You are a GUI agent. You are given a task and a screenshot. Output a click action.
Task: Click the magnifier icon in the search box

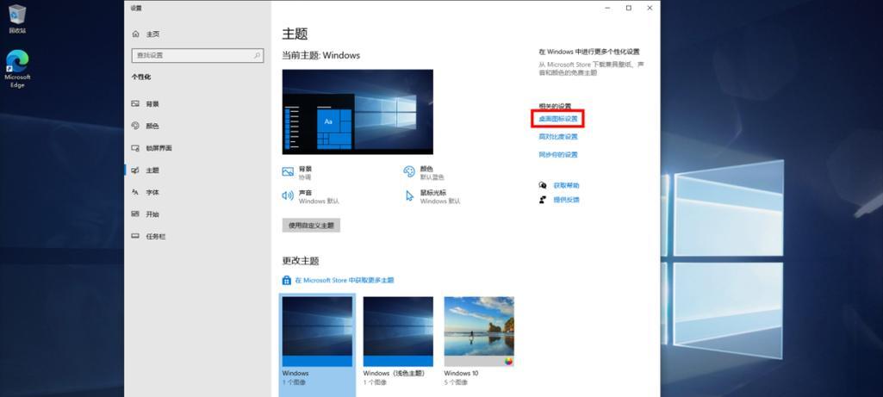coord(257,56)
